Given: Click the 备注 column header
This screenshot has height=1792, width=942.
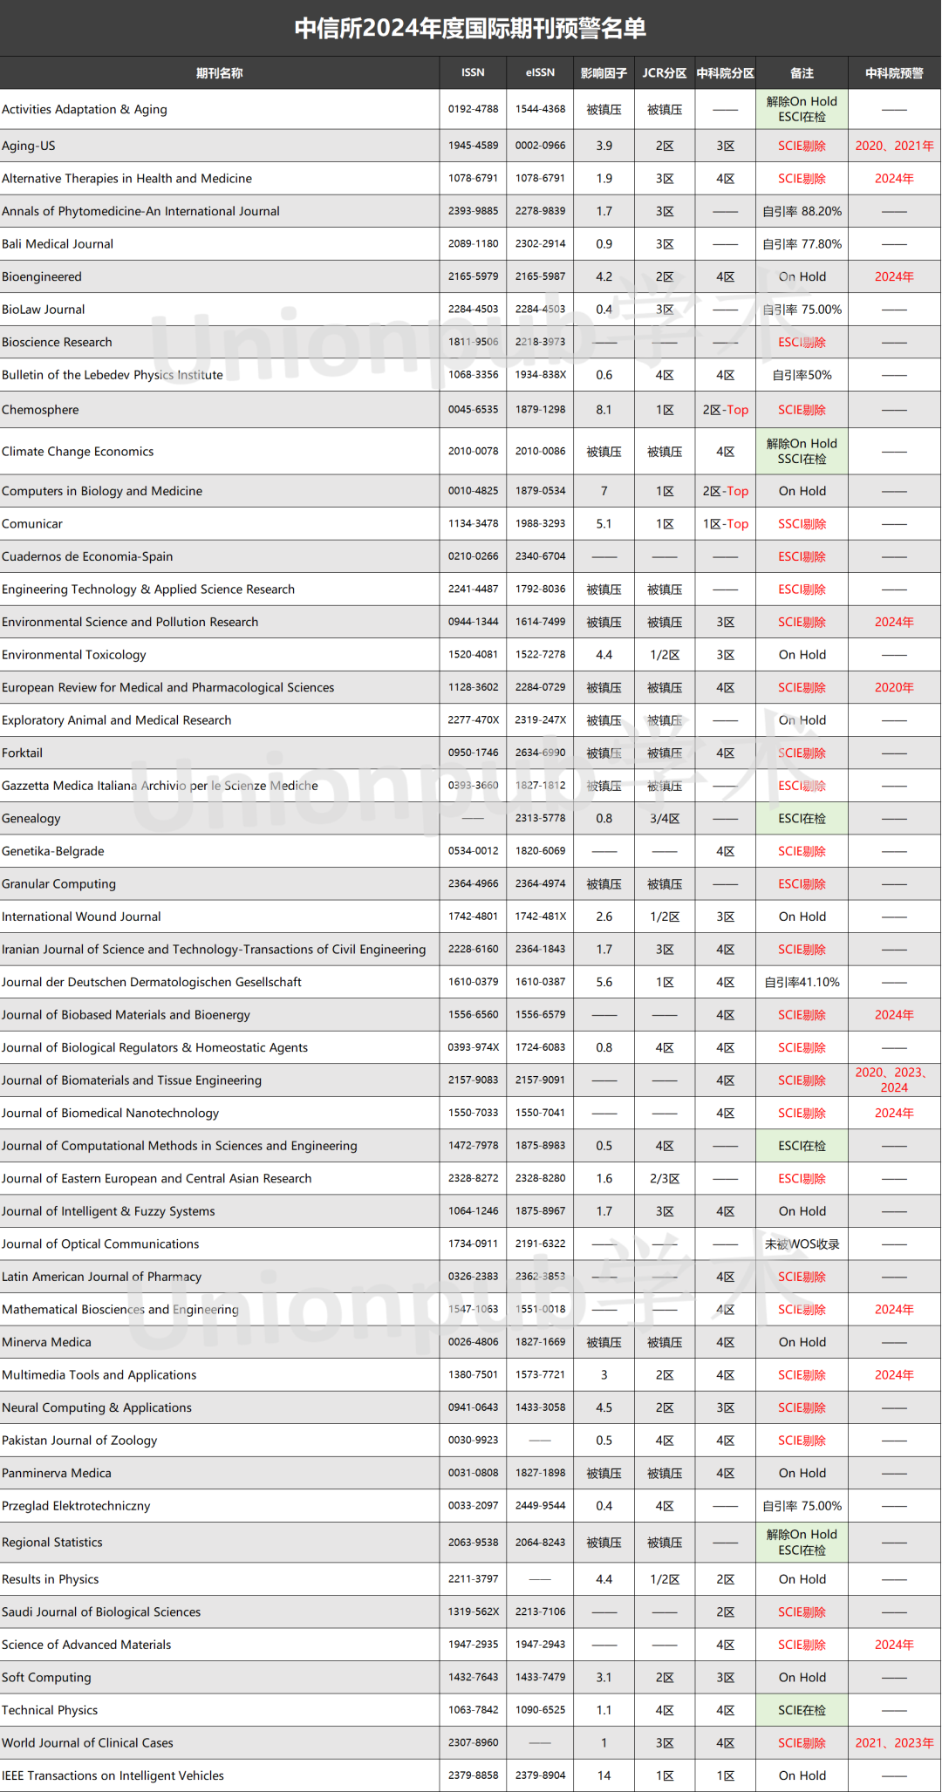Looking at the screenshot, I should click(x=802, y=73).
